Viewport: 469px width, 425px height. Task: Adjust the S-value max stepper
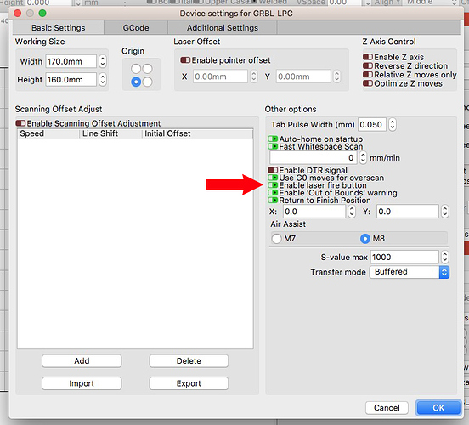(x=445, y=257)
